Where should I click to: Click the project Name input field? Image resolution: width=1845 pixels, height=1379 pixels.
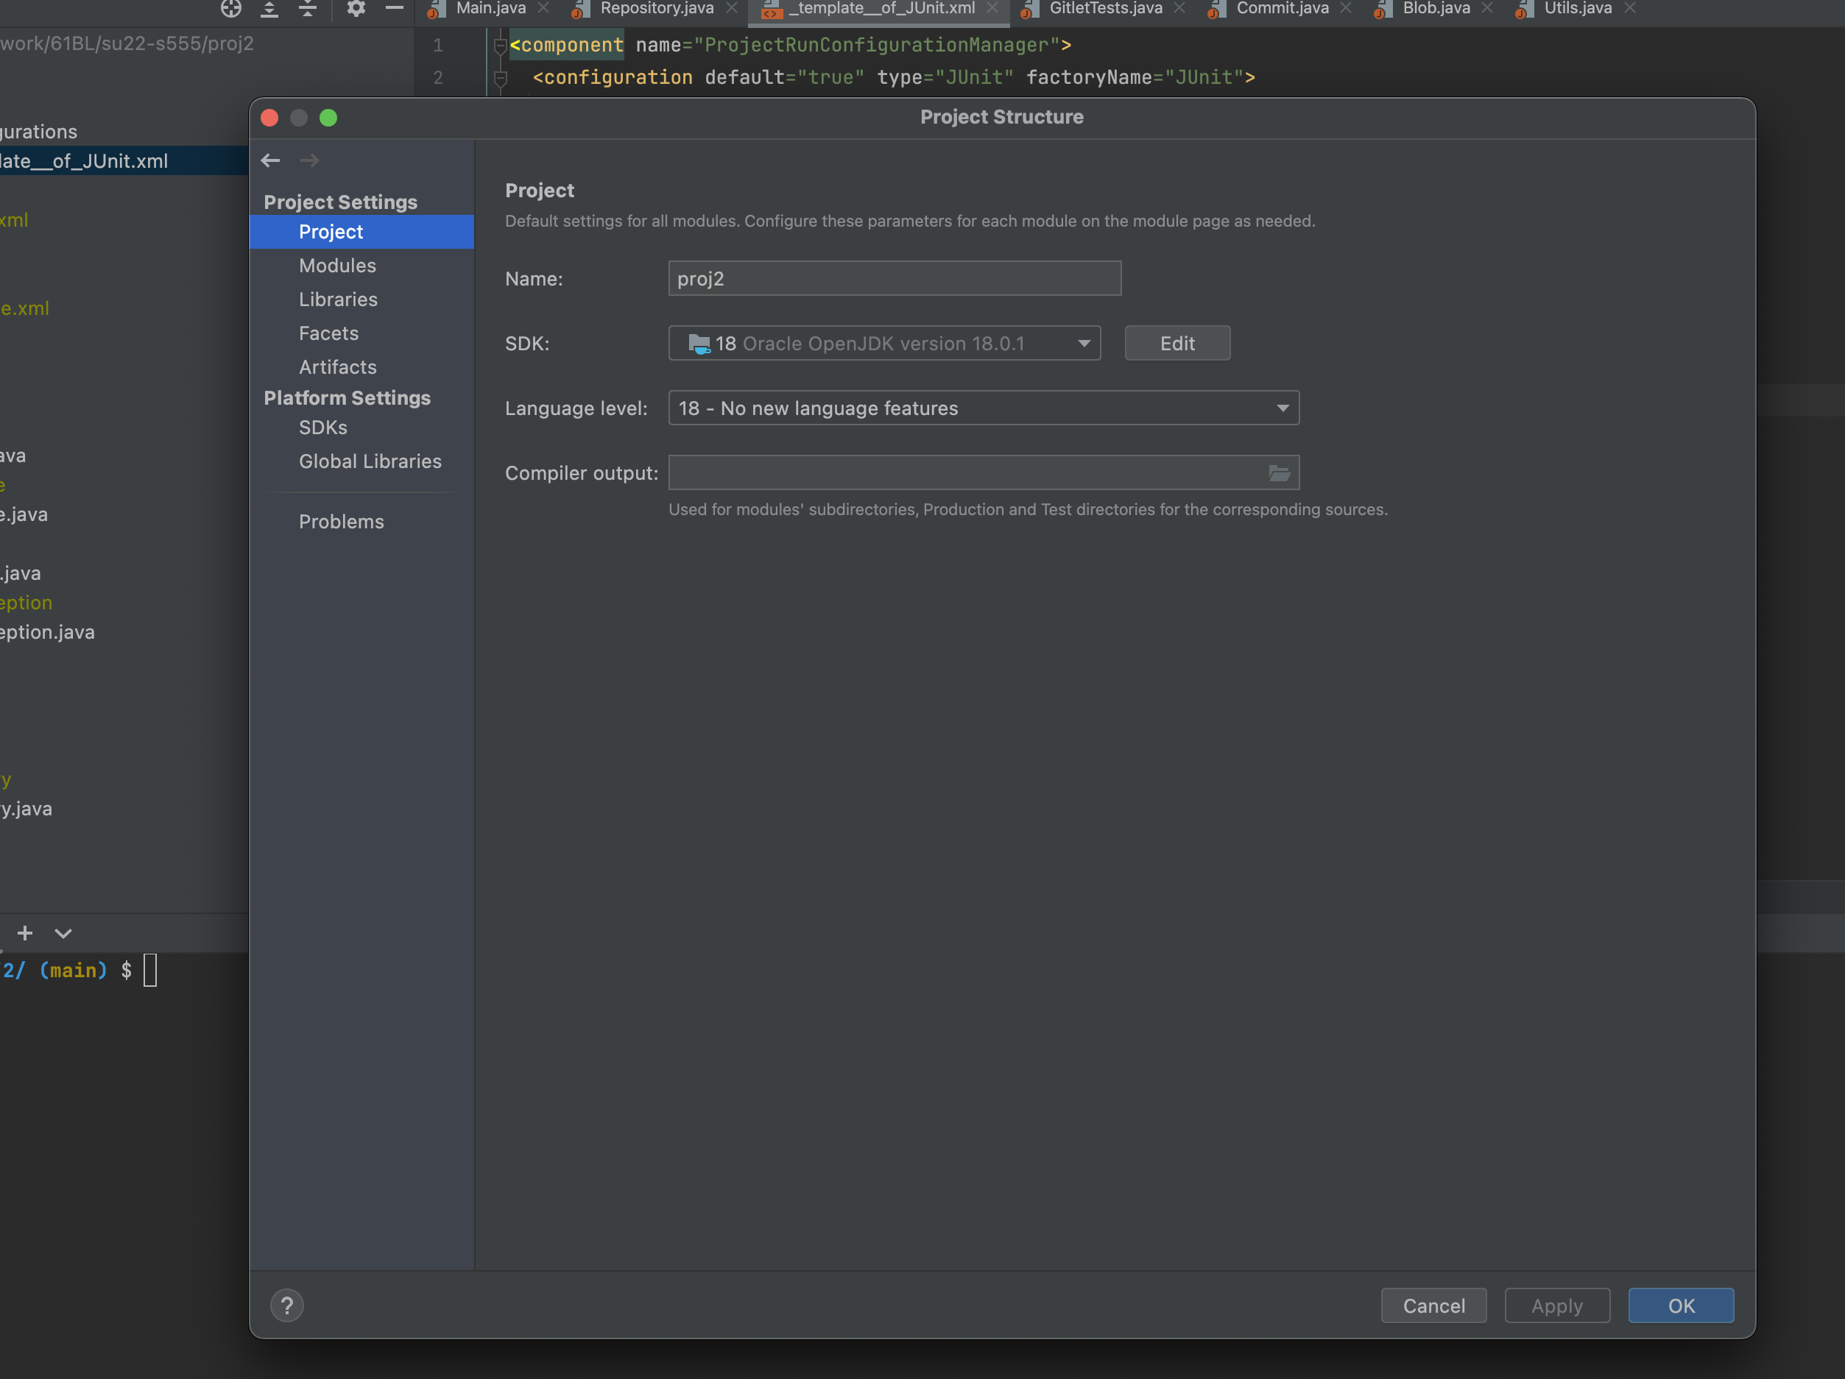click(x=894, y=278)
